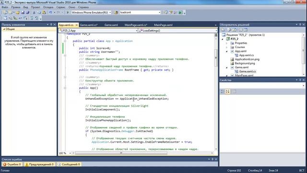Toggle Alphabetical sort in Свойства panel
The image size is (307, 173).
[x=227, y=91]
